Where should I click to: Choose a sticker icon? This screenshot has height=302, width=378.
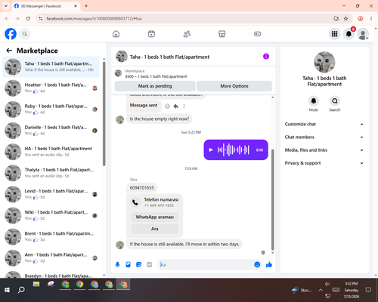pyautogui.click(x=138, y=264)
